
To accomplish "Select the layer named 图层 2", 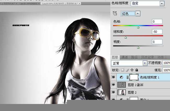I will [x=132, y=93].
